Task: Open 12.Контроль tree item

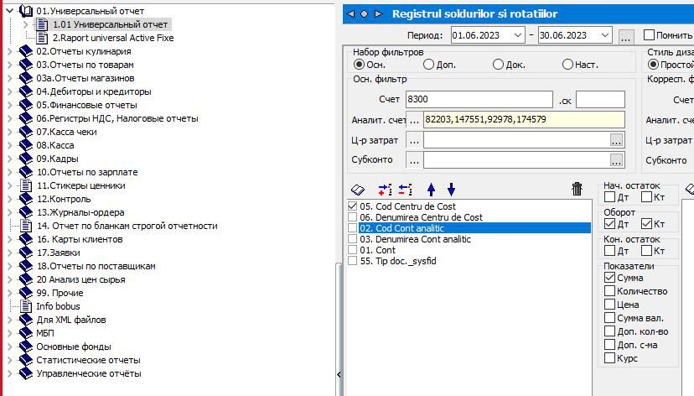Action: click(x=64, y=199)
